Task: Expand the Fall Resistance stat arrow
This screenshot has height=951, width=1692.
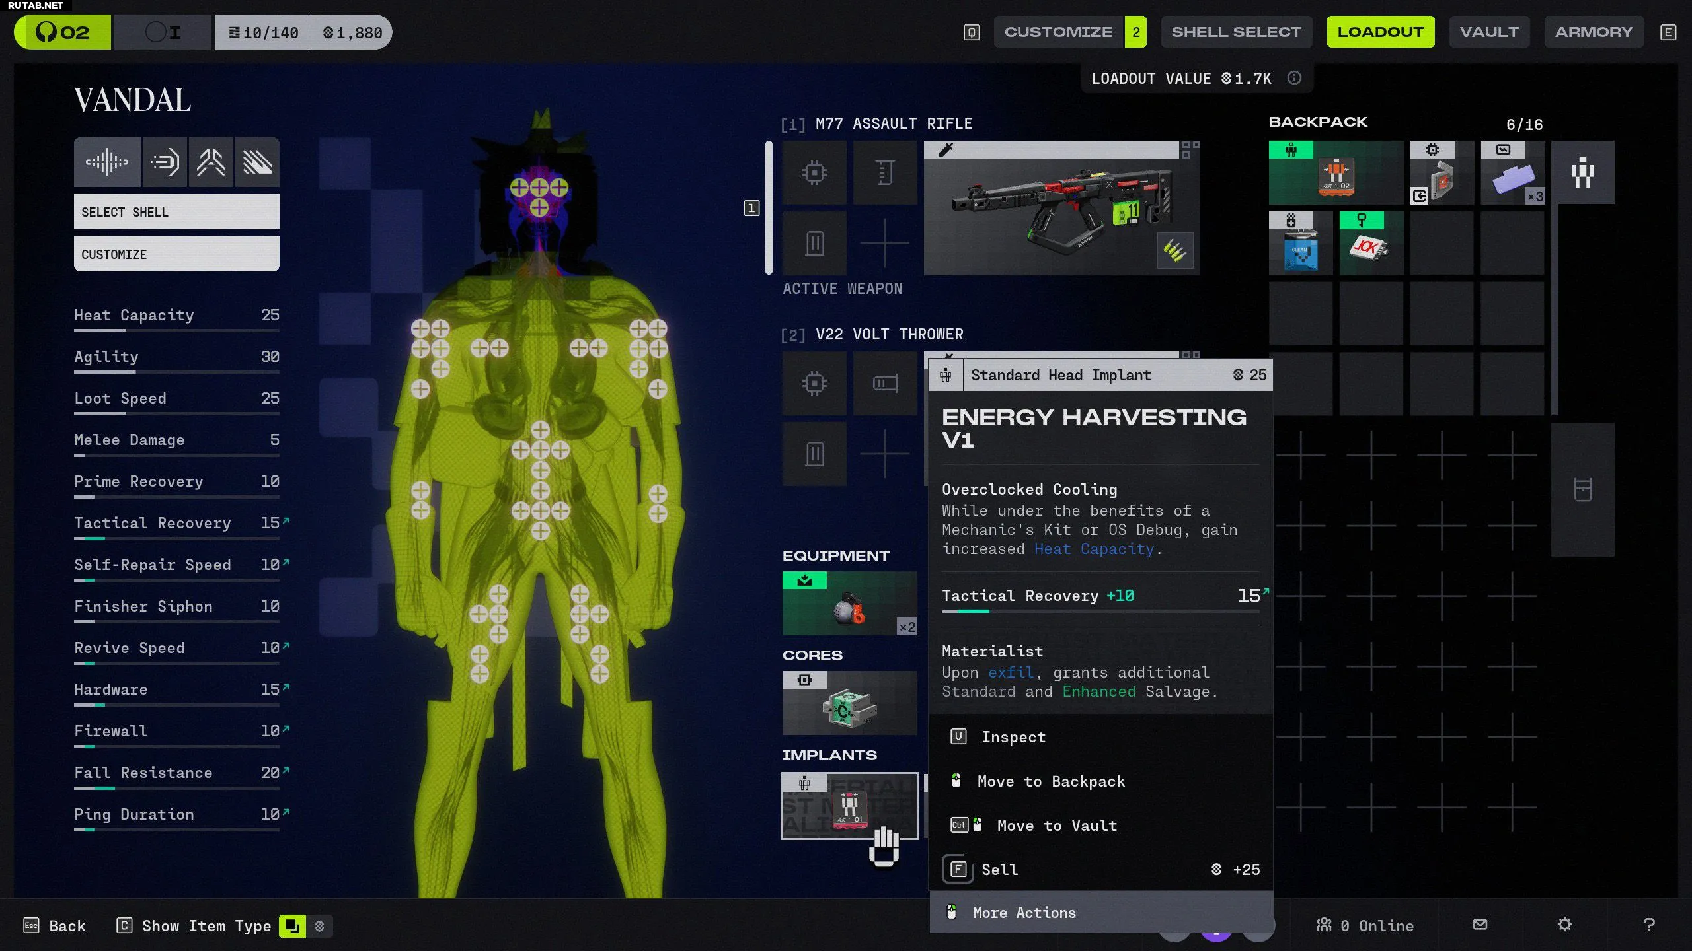Action: tap(286, 771)
